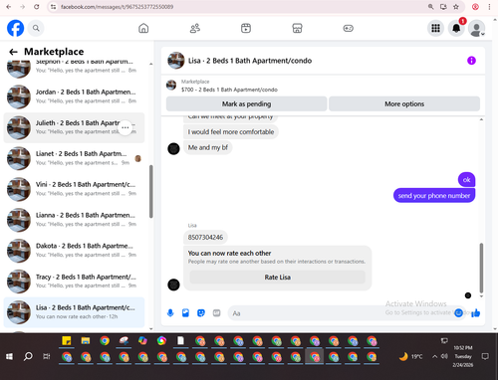This screenshot has height=380, width=498.
Task: Click the $700 listing title link
Action: [x=229, y=90]
